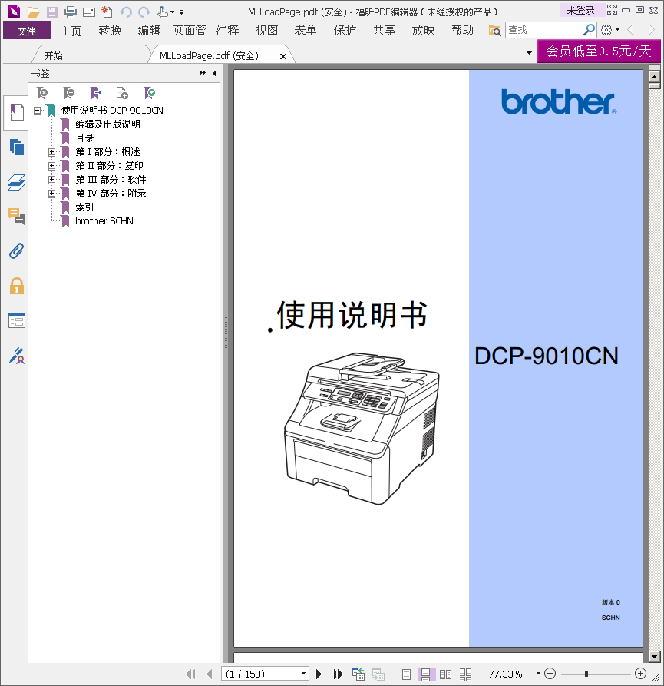Screen dimensions: 664x686
Task: Click the magnifier search icon
Action: click(590, 30)
